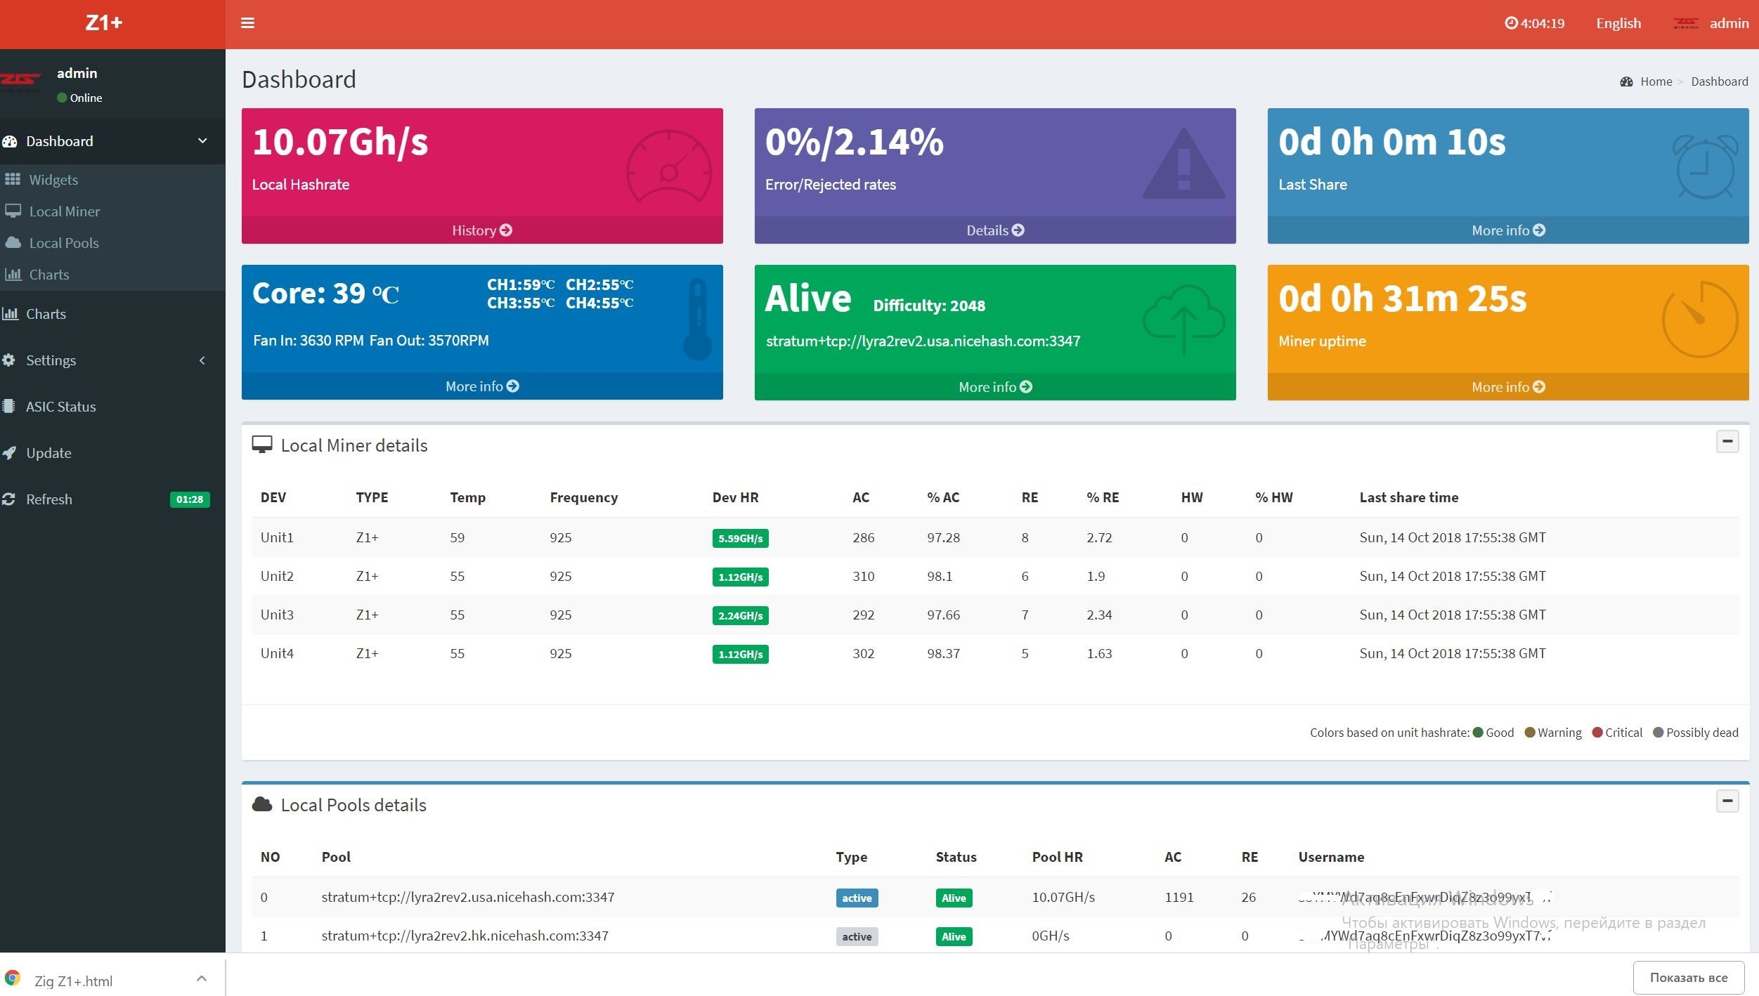Click the Settings gear icon in the sidebar
Screen dimensions: 1759x996
click(x=8, y=360)
